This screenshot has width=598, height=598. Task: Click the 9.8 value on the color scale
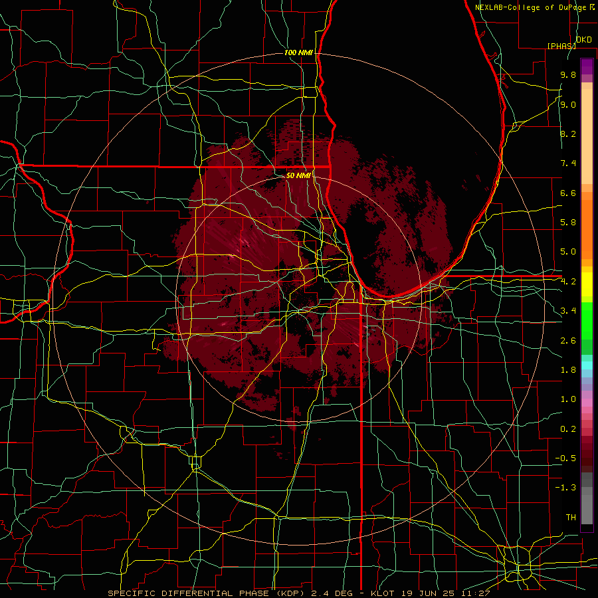pos(568,74)
